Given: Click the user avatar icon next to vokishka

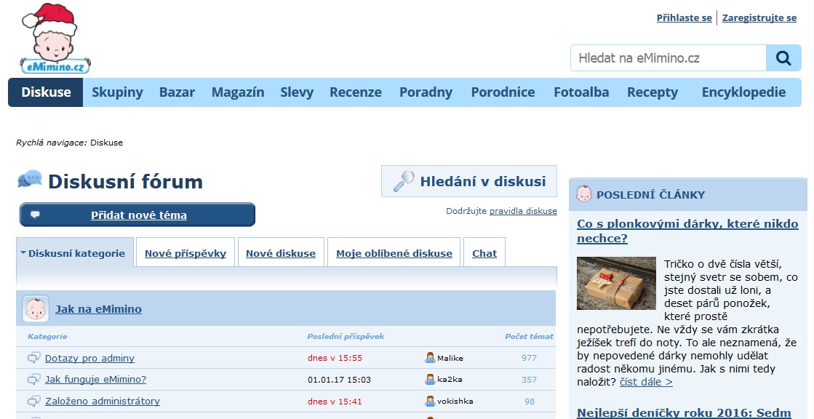Looking at the screenshot, I should [430, 402].
